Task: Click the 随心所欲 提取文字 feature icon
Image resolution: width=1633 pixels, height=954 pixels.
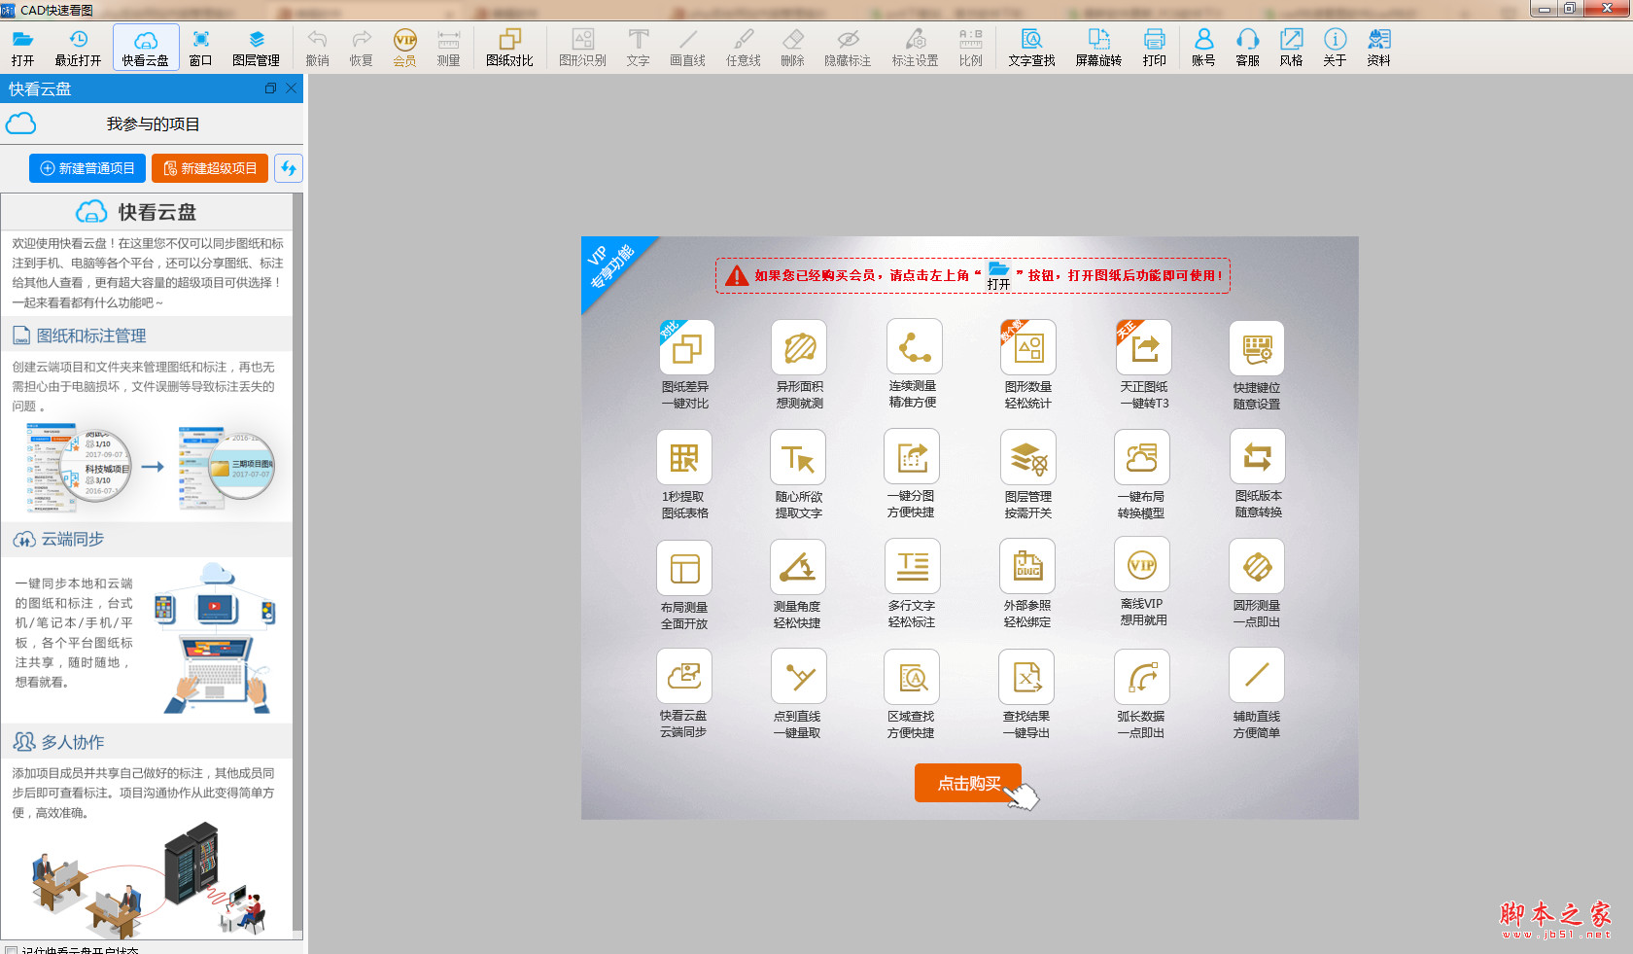Action: [x=798, y=457]
